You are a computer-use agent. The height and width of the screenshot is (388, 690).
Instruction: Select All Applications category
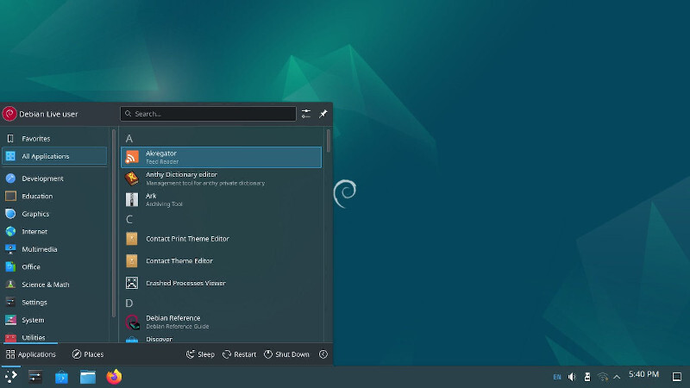[x=54, y=156]
